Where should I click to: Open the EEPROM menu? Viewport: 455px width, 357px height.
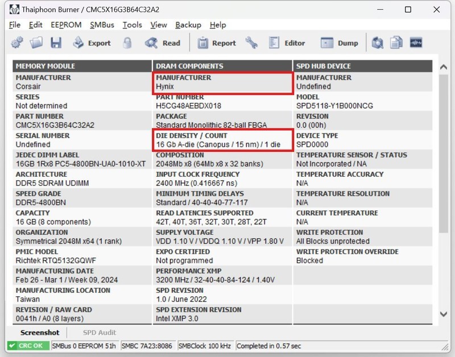[x=66, y=25]
